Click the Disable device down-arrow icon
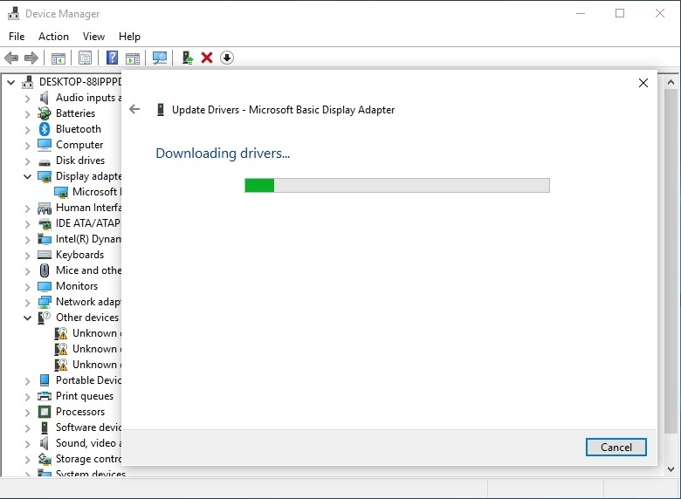Viewport: 681px width, 499px height. pyautogui.click(x=227, y=58)
